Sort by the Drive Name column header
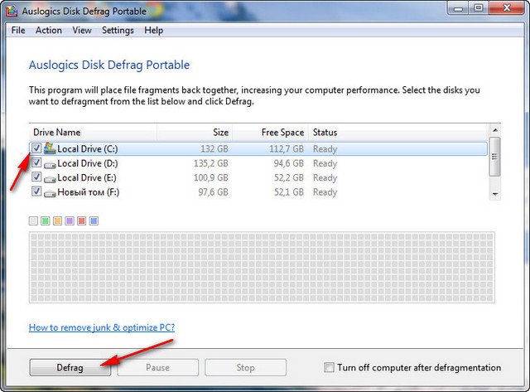 93,133
